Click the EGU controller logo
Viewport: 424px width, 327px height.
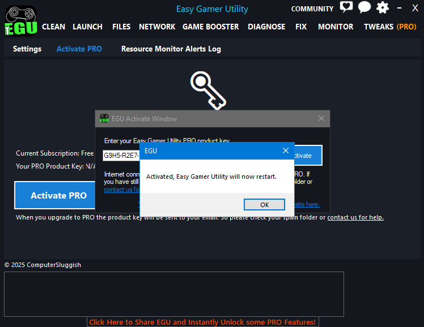point(21,21)
